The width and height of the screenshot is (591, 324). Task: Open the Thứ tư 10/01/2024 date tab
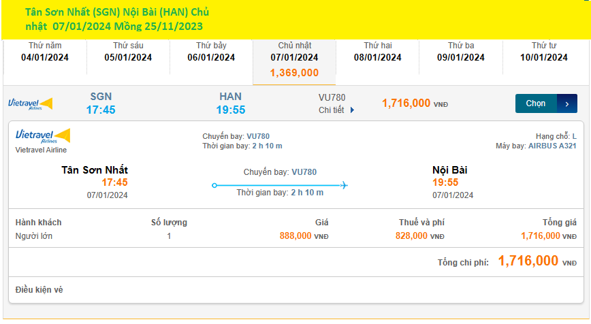544,52
